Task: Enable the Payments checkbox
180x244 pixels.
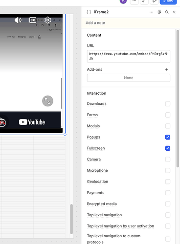Action: [x=168, y=193]
